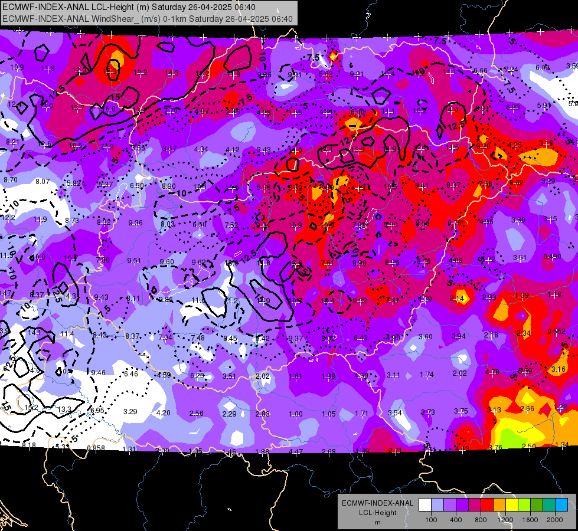
Task: Click the grid value 2.56
Action: (x=196, y=414)
